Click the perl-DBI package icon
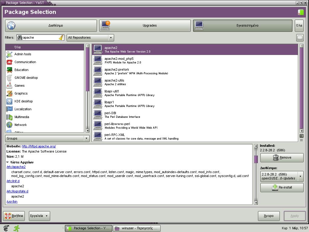This screenshot has height=232, width=309. point(98,114)
